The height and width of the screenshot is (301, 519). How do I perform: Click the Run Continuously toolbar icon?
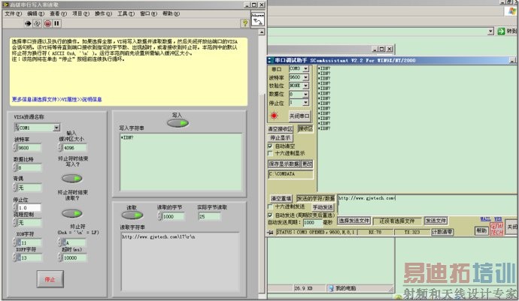click(x=38, y=23)
